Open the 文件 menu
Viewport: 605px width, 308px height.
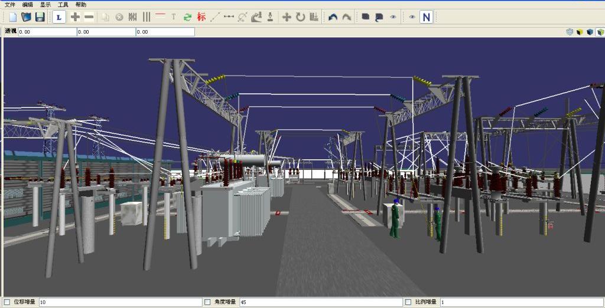click(x=10, y=5)
